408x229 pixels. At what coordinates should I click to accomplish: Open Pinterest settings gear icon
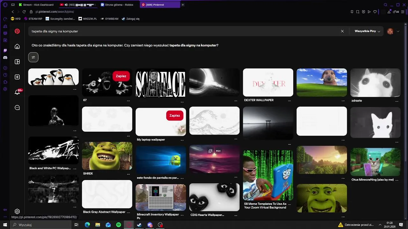coord(17,212)
